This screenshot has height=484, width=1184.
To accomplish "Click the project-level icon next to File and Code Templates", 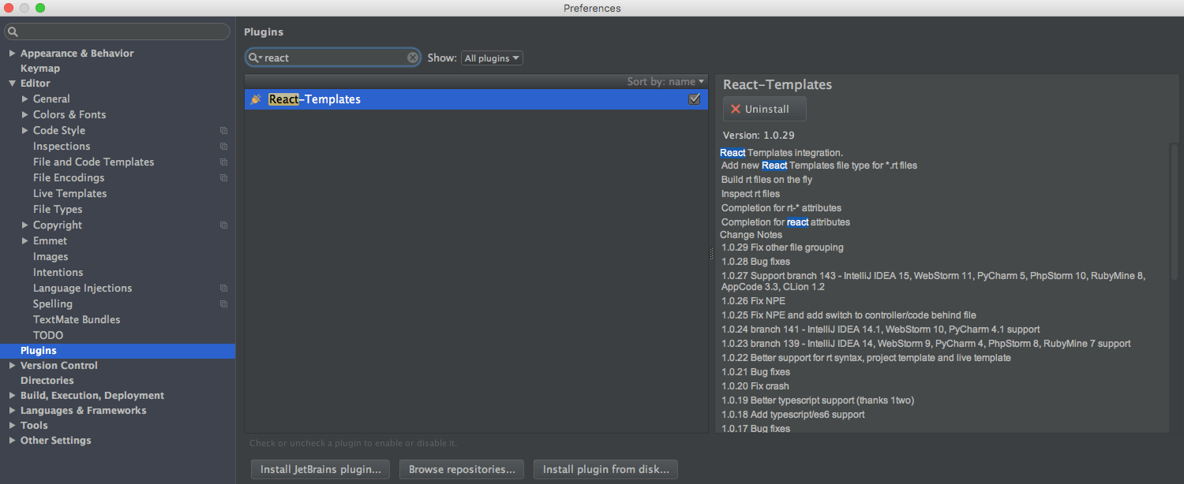I will tap(224, 162).
